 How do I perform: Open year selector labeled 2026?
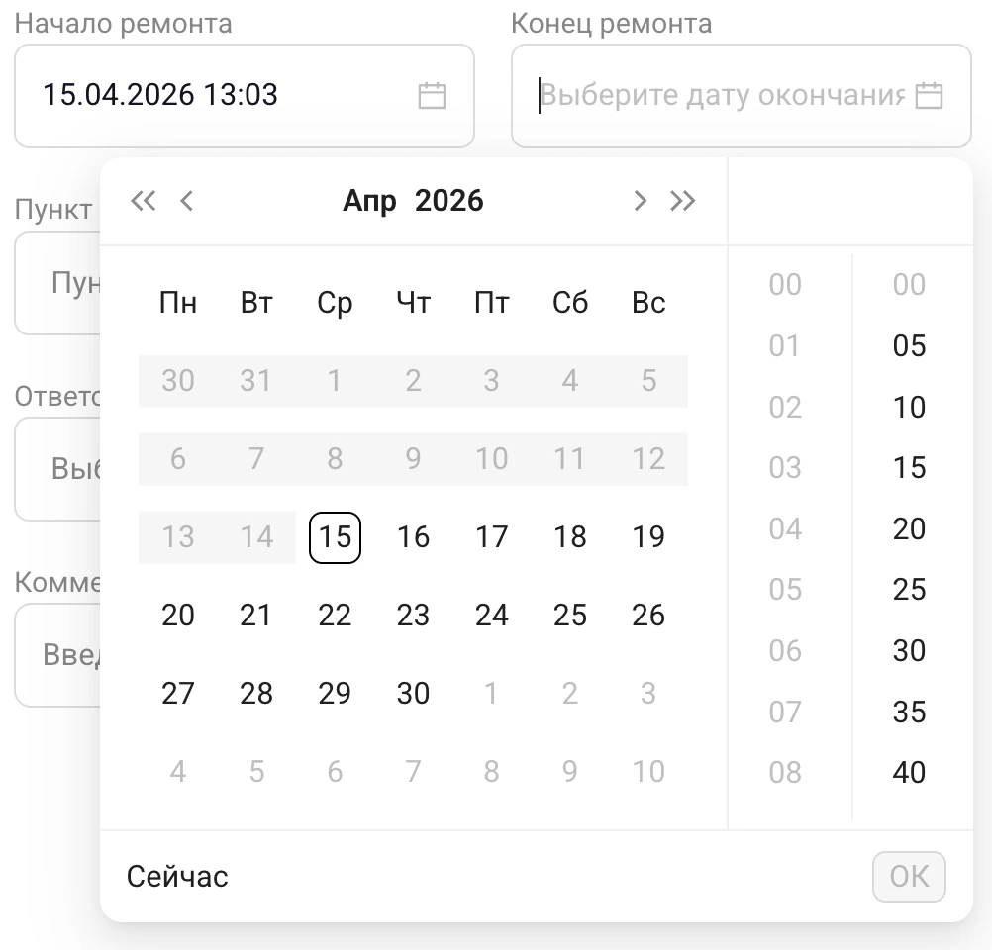(x=451, y=200)
